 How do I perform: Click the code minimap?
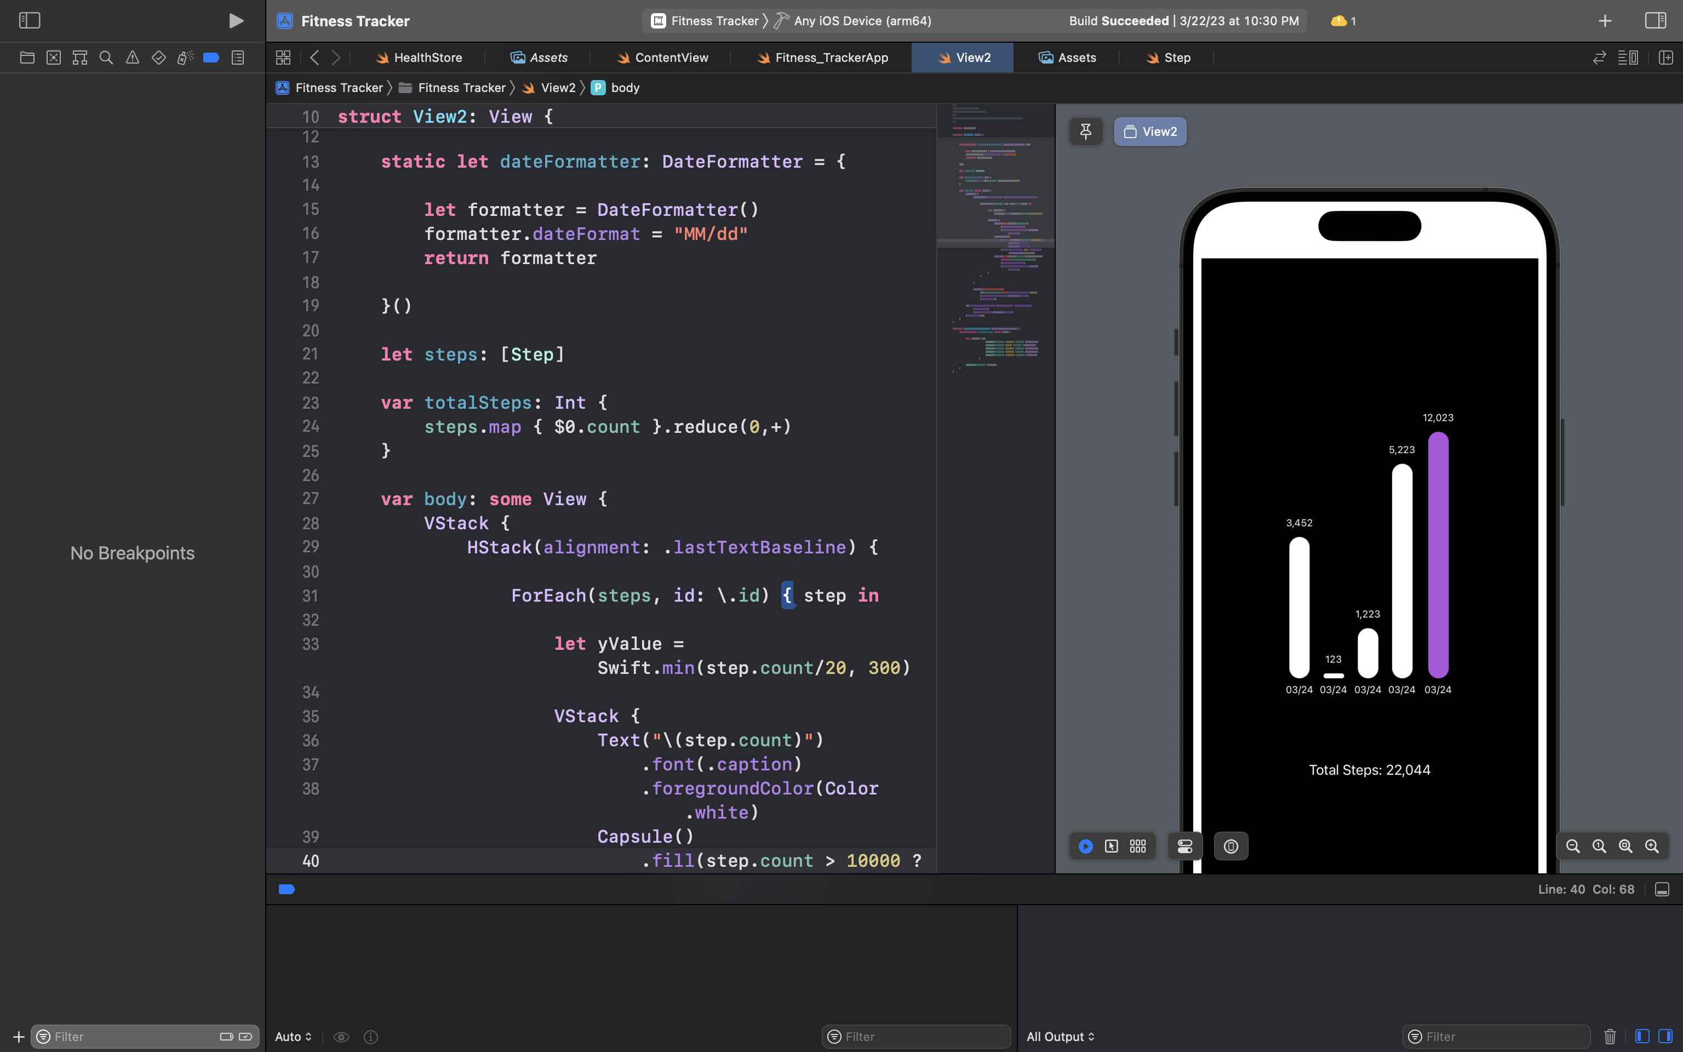(x=996, y=488)
